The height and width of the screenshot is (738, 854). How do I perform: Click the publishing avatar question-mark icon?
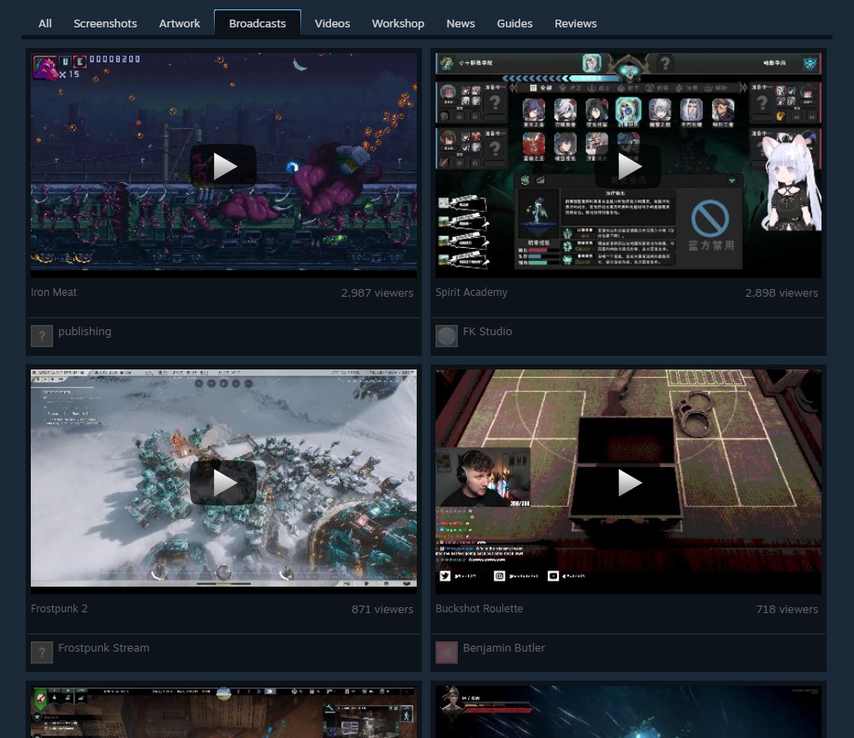(x=42, y=336)
